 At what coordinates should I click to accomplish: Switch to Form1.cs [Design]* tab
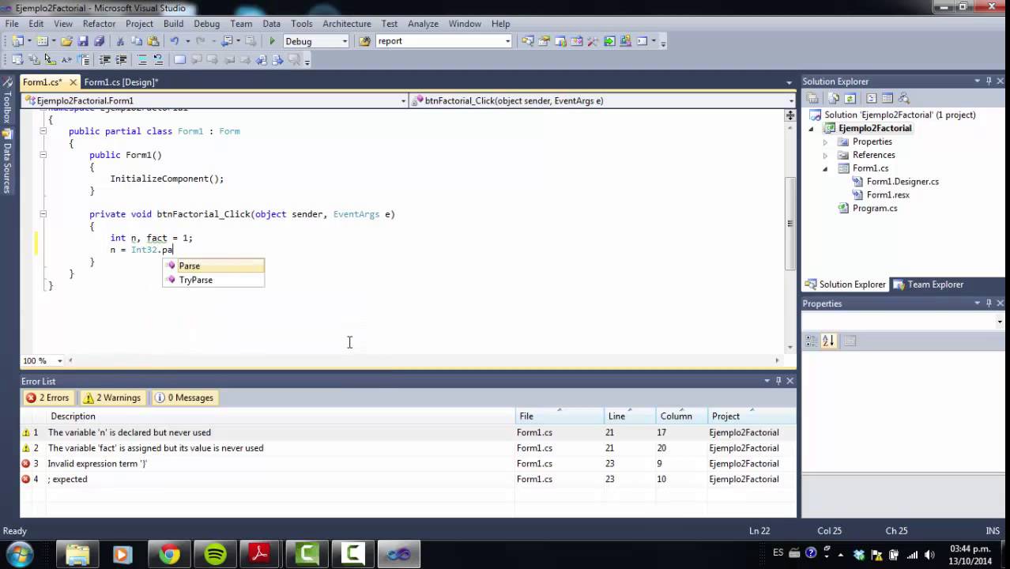[121, 82]
